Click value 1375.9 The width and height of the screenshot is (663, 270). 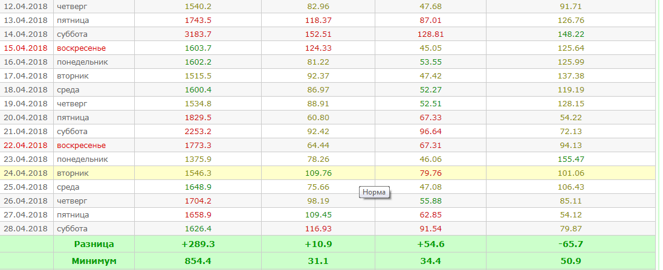pos(198,159)
